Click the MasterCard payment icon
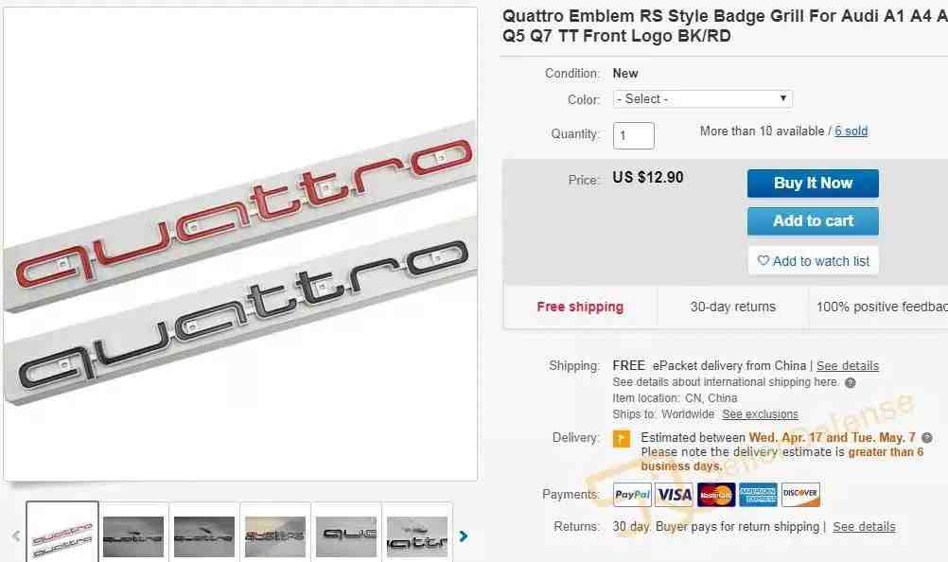This screenshot has width=948, height=562. (x=716, y=495)
